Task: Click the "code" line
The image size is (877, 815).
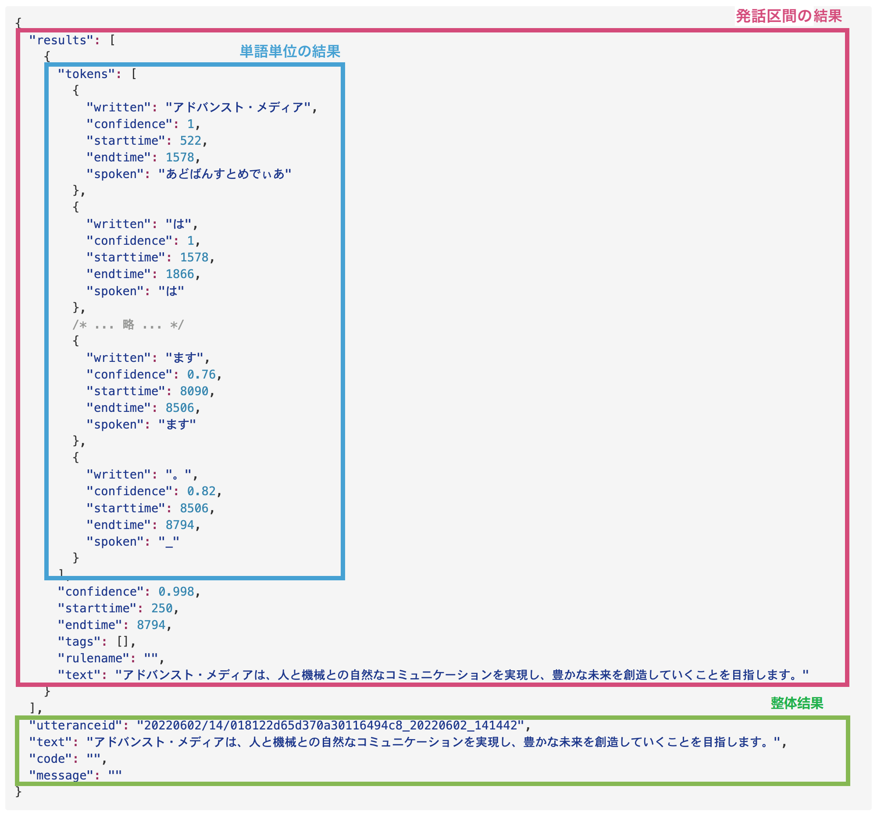Action: pos(68,759)
